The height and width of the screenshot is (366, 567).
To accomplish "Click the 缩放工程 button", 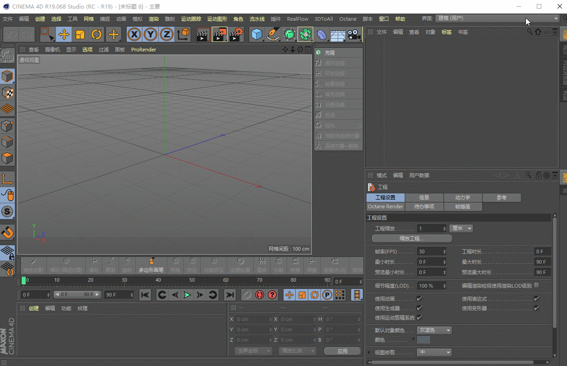I will [412, 238].
